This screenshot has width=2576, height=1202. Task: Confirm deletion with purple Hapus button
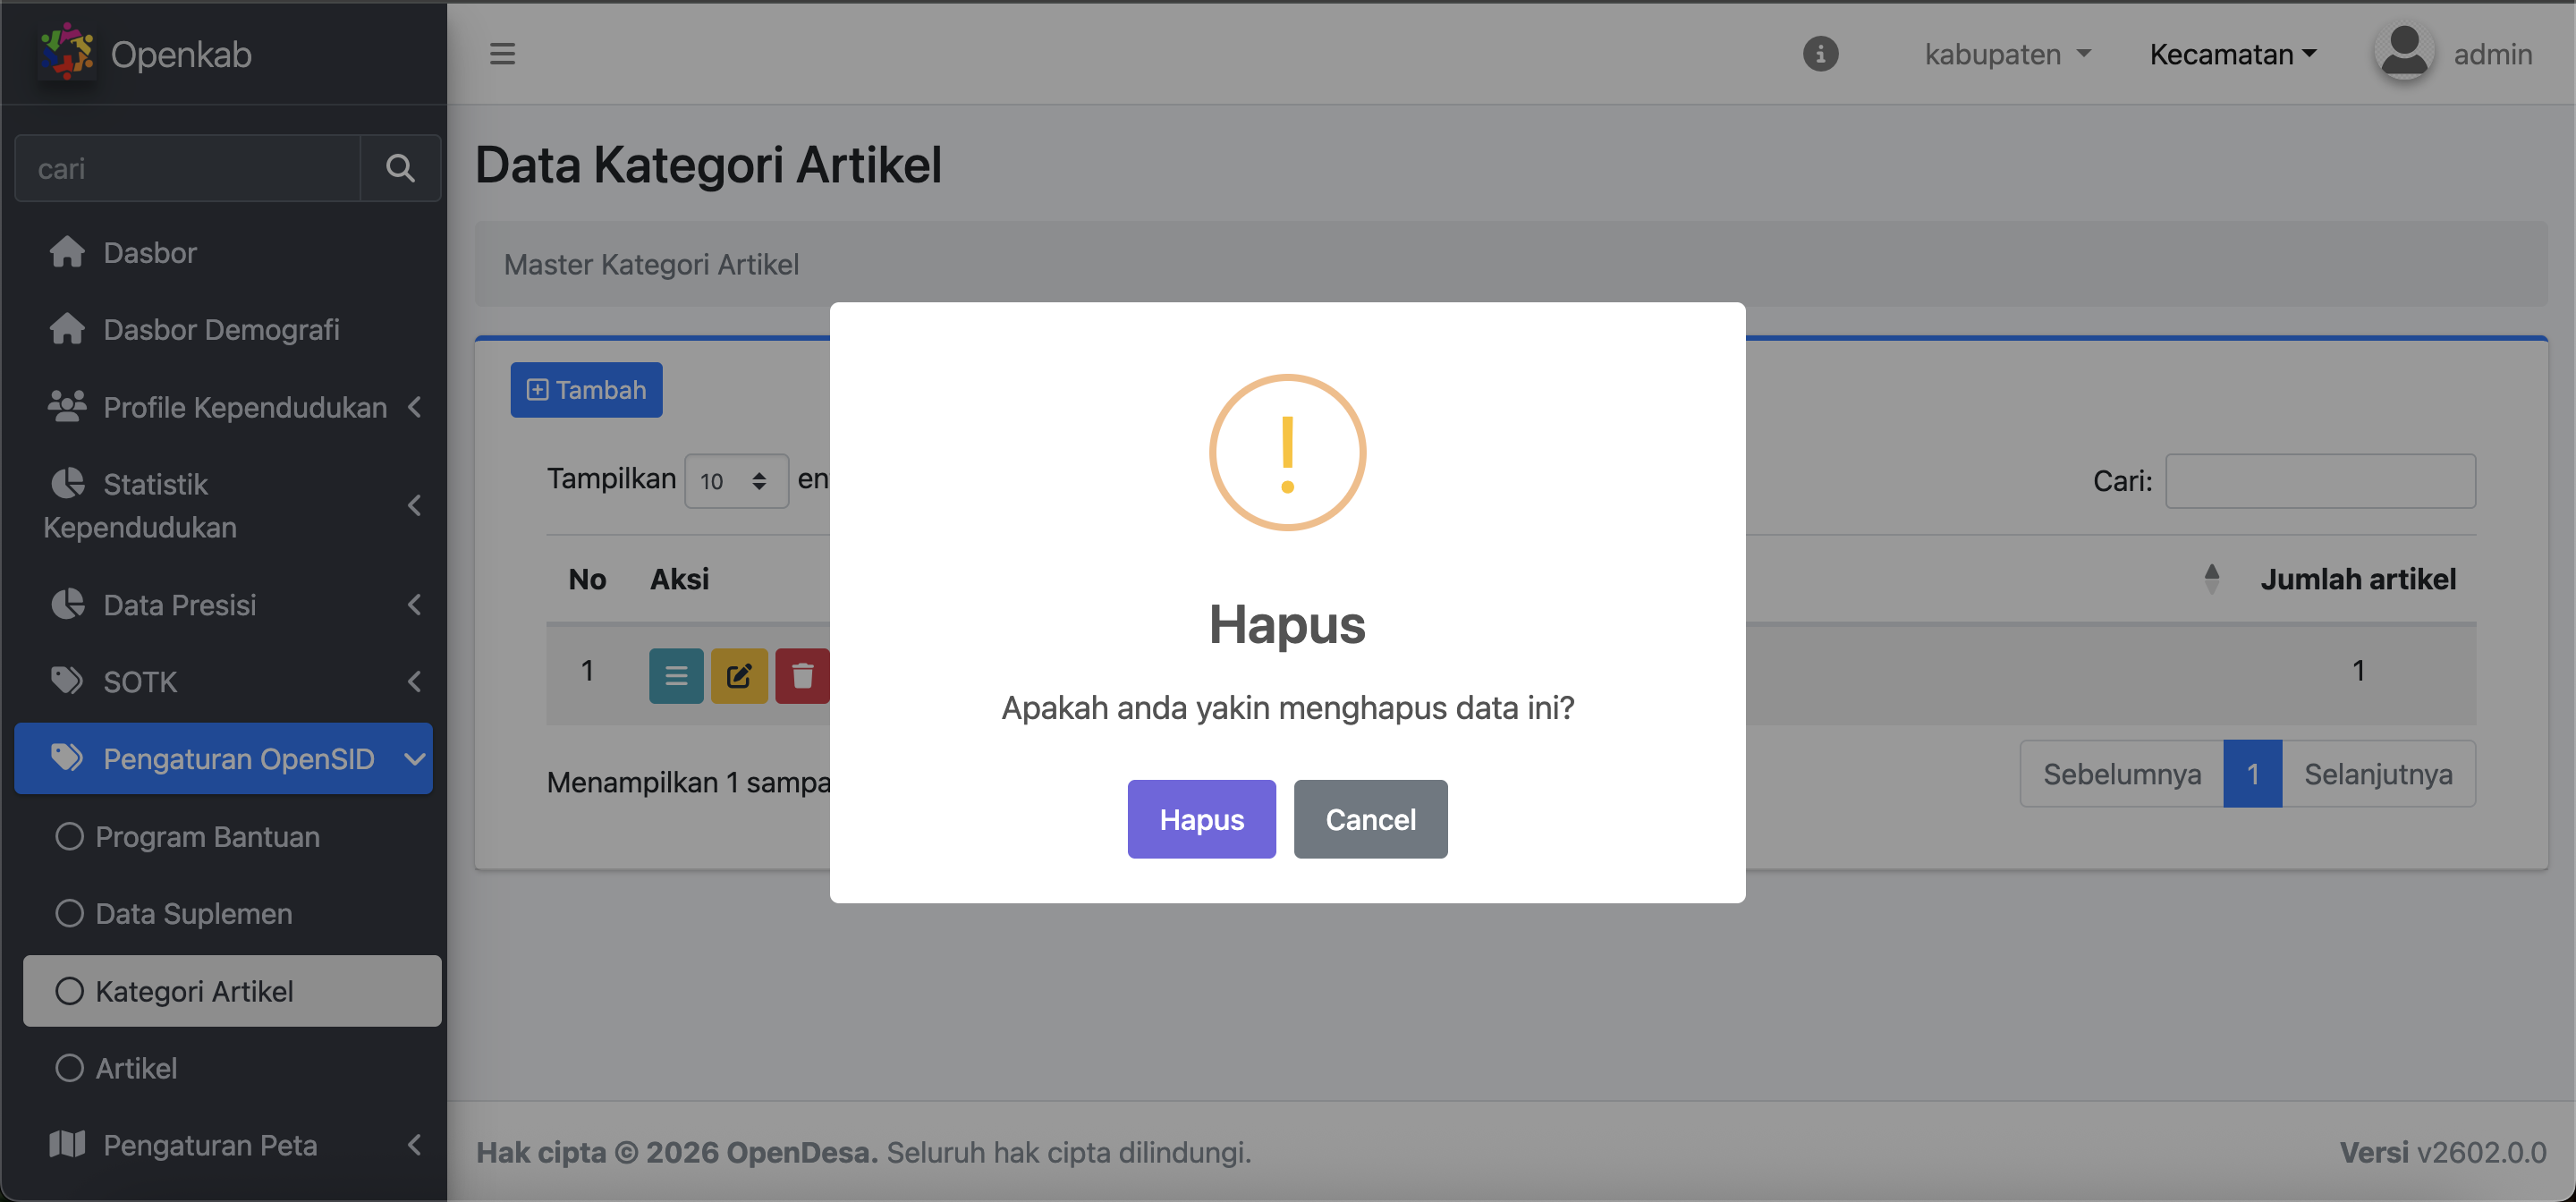click(1201, 819)
